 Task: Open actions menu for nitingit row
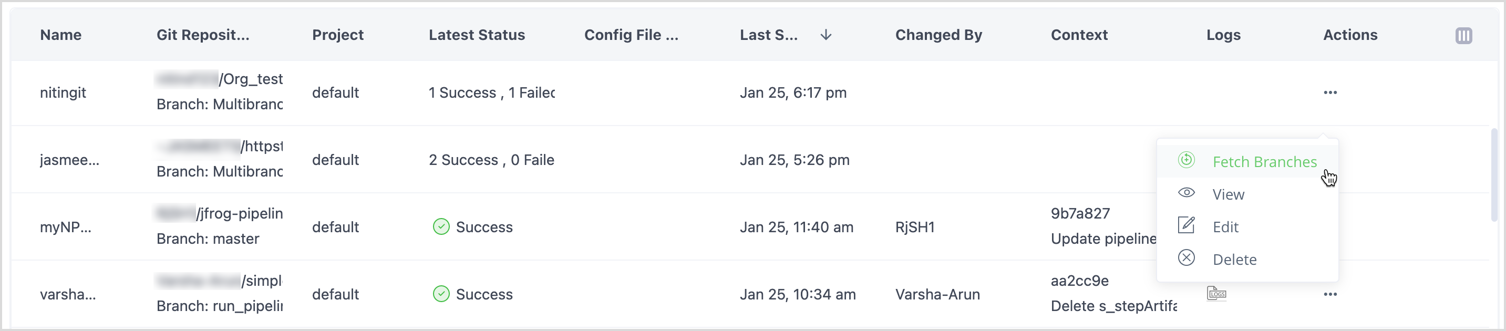[x=1330, y=92]
